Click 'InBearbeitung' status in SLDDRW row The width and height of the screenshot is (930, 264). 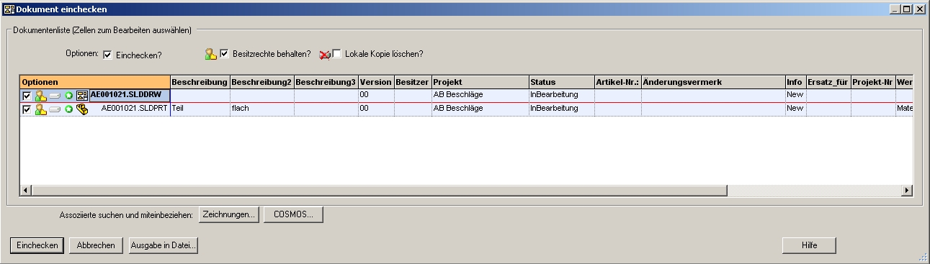(x=561, y=95)
